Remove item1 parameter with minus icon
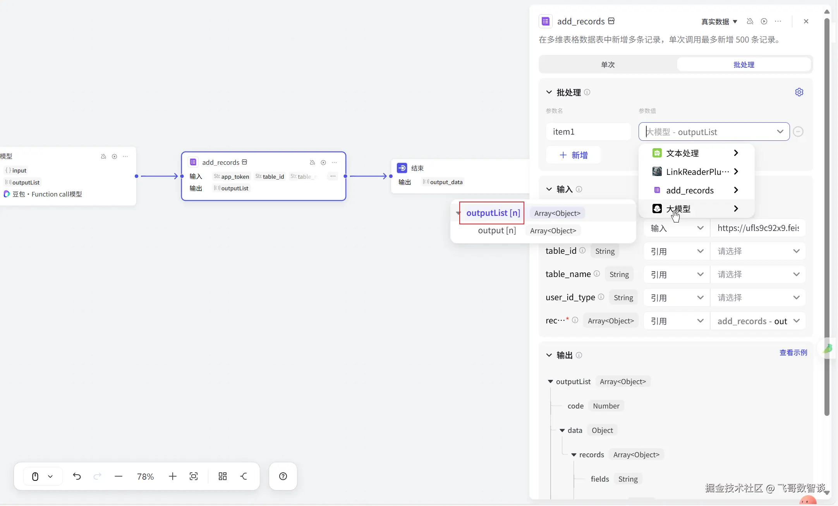838x506 pixels. (798, 132)
